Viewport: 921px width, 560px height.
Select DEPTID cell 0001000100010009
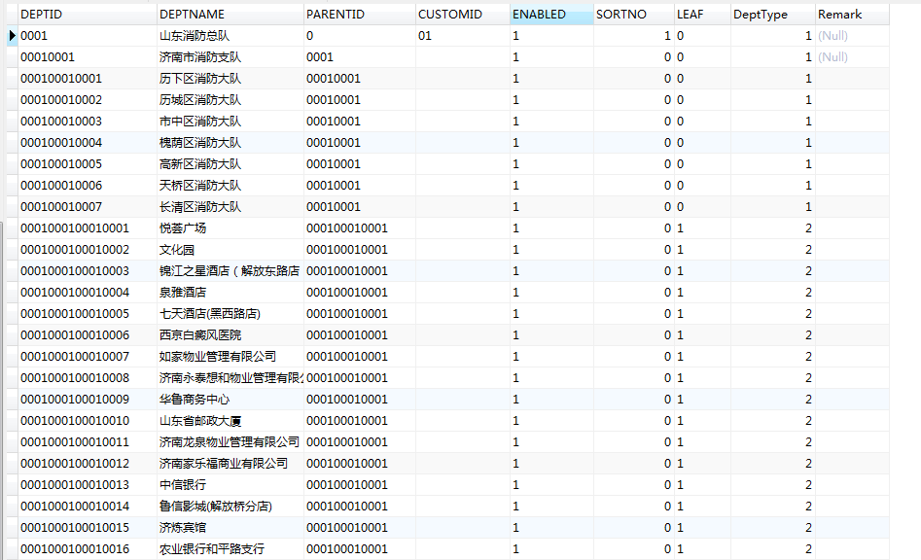coord(87,400)
